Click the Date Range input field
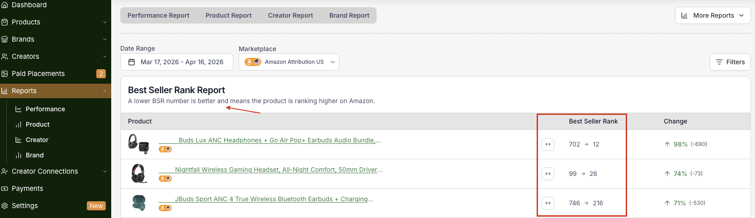 (182, 62)
